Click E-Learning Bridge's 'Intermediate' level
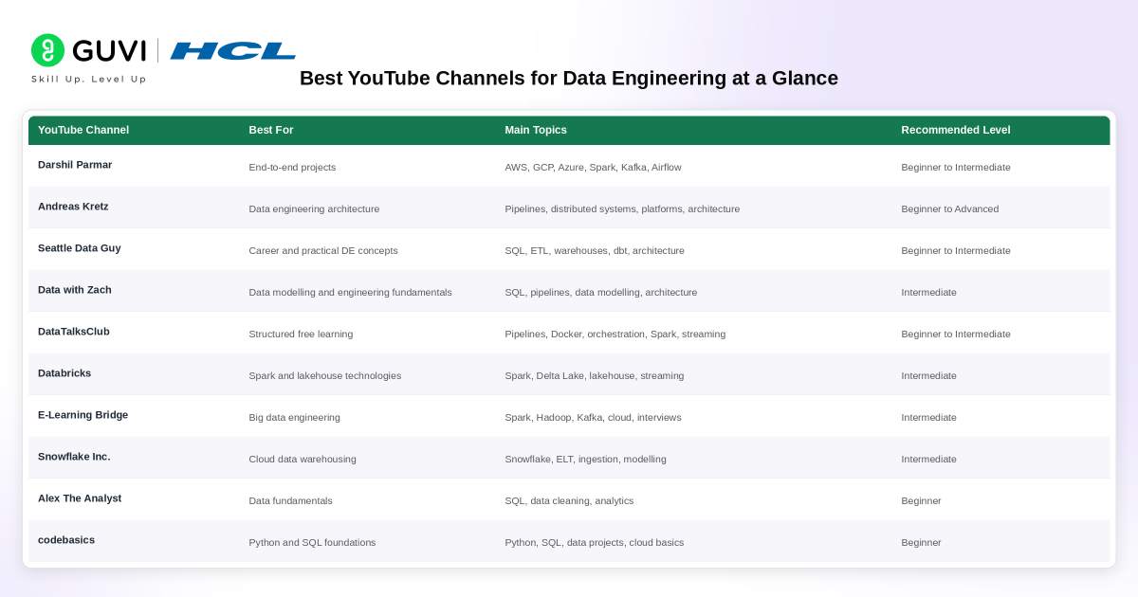Screen dimensions: 1138x597 928,418
